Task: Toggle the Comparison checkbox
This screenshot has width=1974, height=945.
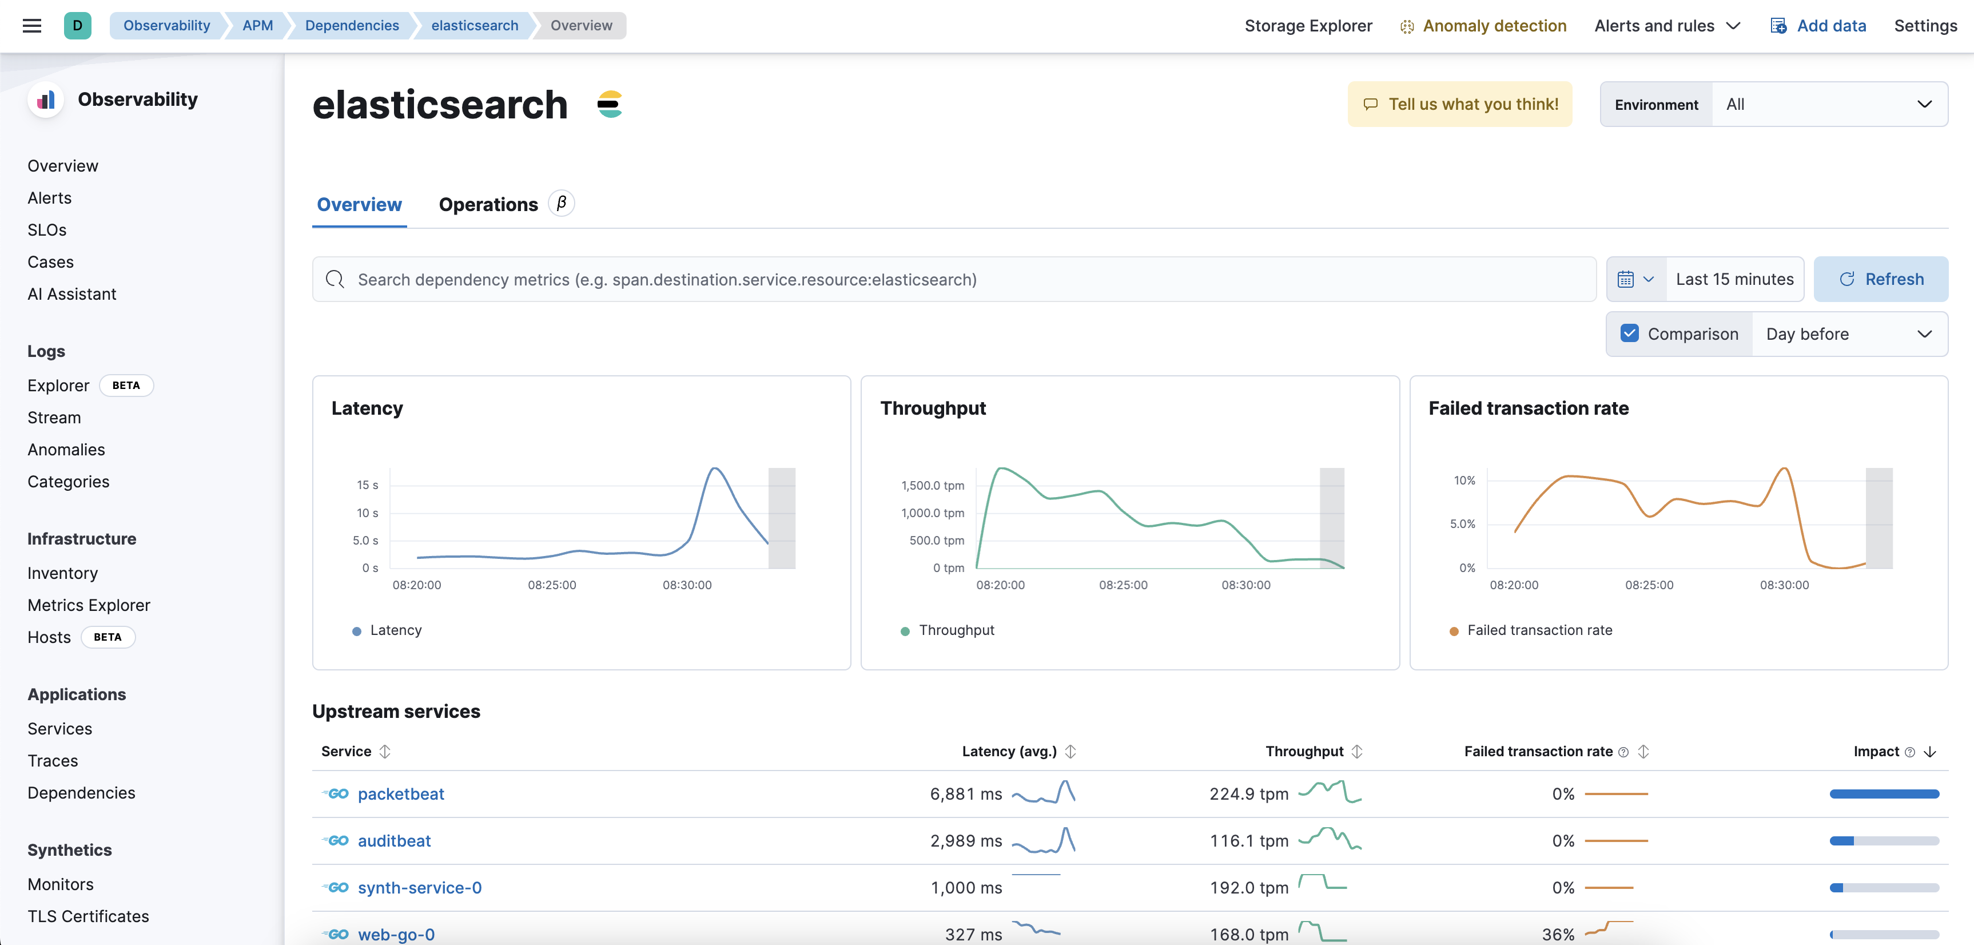Action: [x=1629, y=333]
